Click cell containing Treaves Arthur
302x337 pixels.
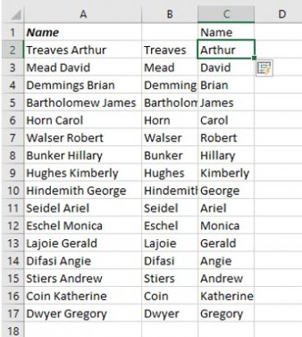[83, 50]
